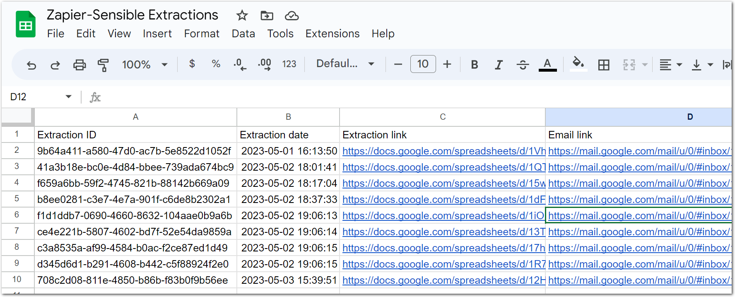
Task: Open the Extraction link in row 2
Action: pos(444,151)
